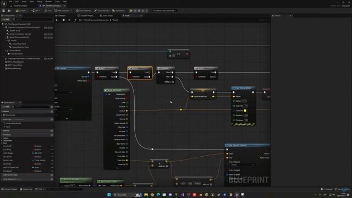Switch to the Capsule Height graph tab

tap(86, 15)
